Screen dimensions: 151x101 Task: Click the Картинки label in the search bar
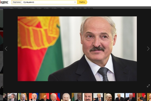click(x=17, y=2)
